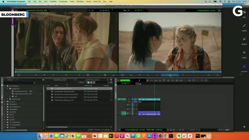Step forward in the record monitor
249x140 pixels.
(148, 75)
